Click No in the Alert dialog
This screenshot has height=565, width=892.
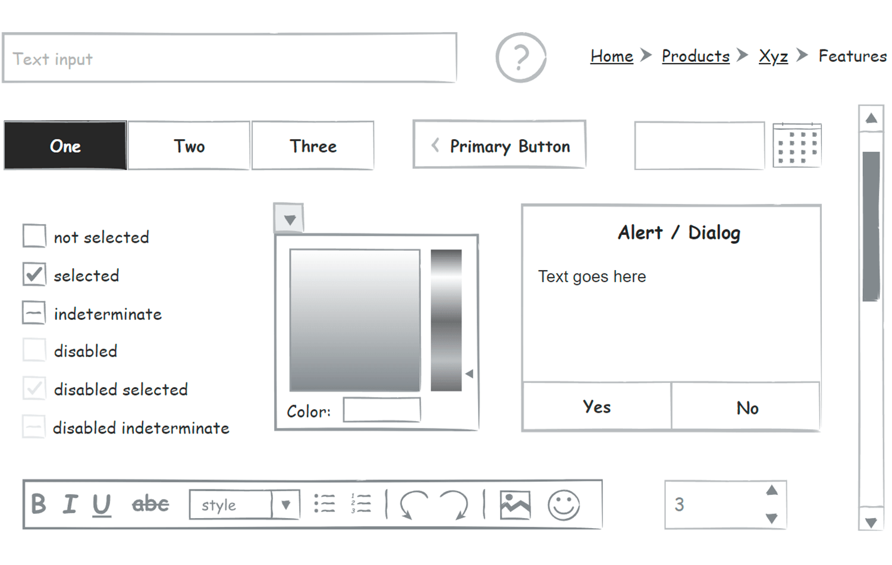pos(746,407)
